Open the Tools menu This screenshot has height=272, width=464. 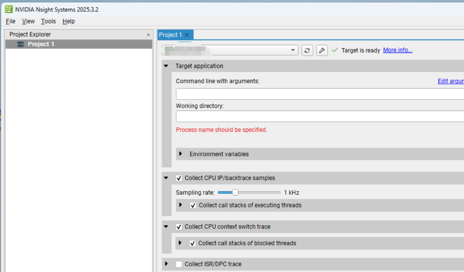(x=48, y=21)
